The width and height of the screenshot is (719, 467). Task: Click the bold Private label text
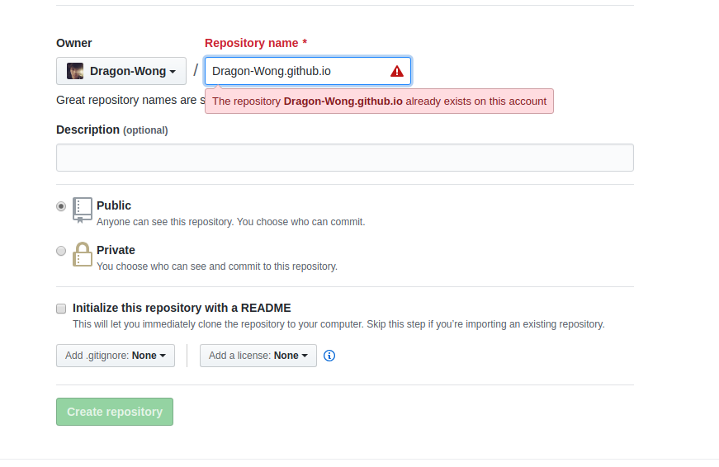click(x=116, y=250)
